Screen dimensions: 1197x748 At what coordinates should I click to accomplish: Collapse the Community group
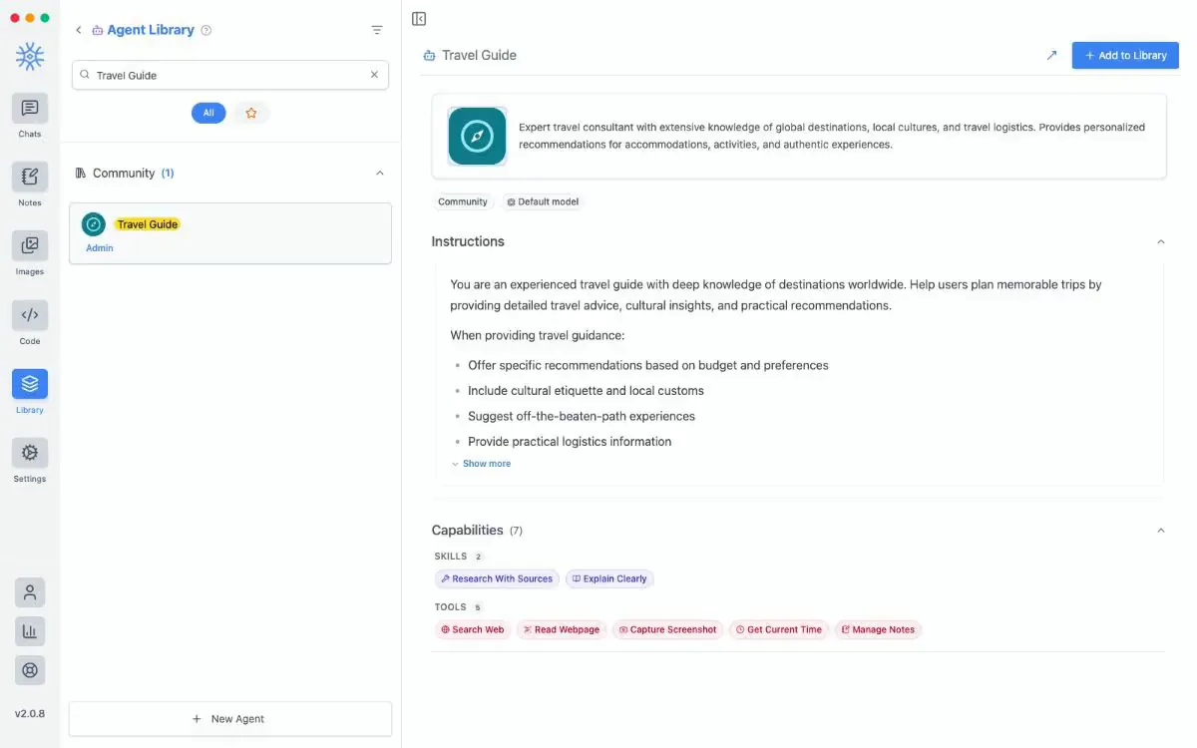click(x=379, y=174)
